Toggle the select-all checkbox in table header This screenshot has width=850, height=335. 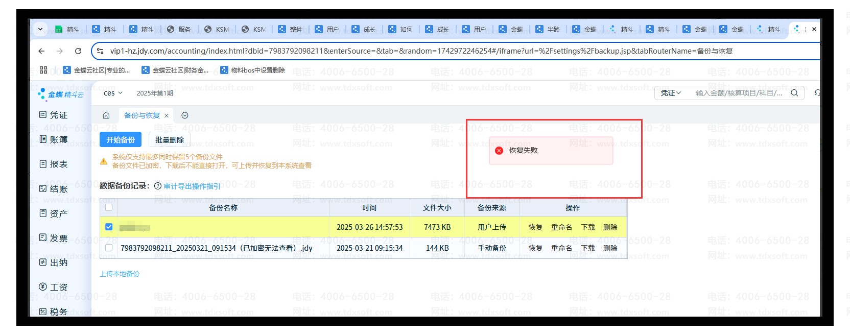(x=109, y=207)
